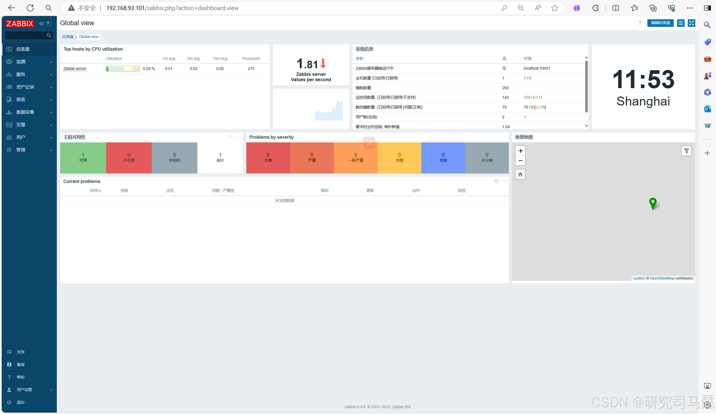Click the chevron next to 用户
Image resolution: width=716 pixels, height=414 pixels.
[52, 138]
